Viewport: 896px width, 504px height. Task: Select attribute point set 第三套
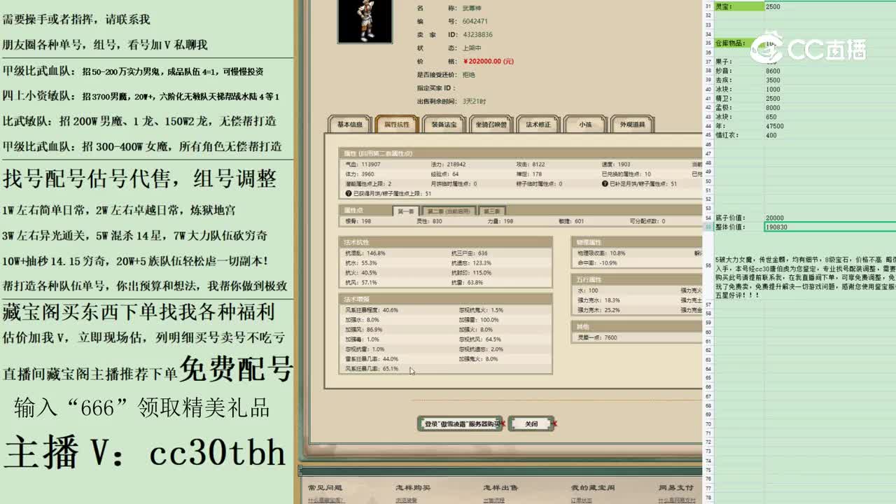coord(491,211)
